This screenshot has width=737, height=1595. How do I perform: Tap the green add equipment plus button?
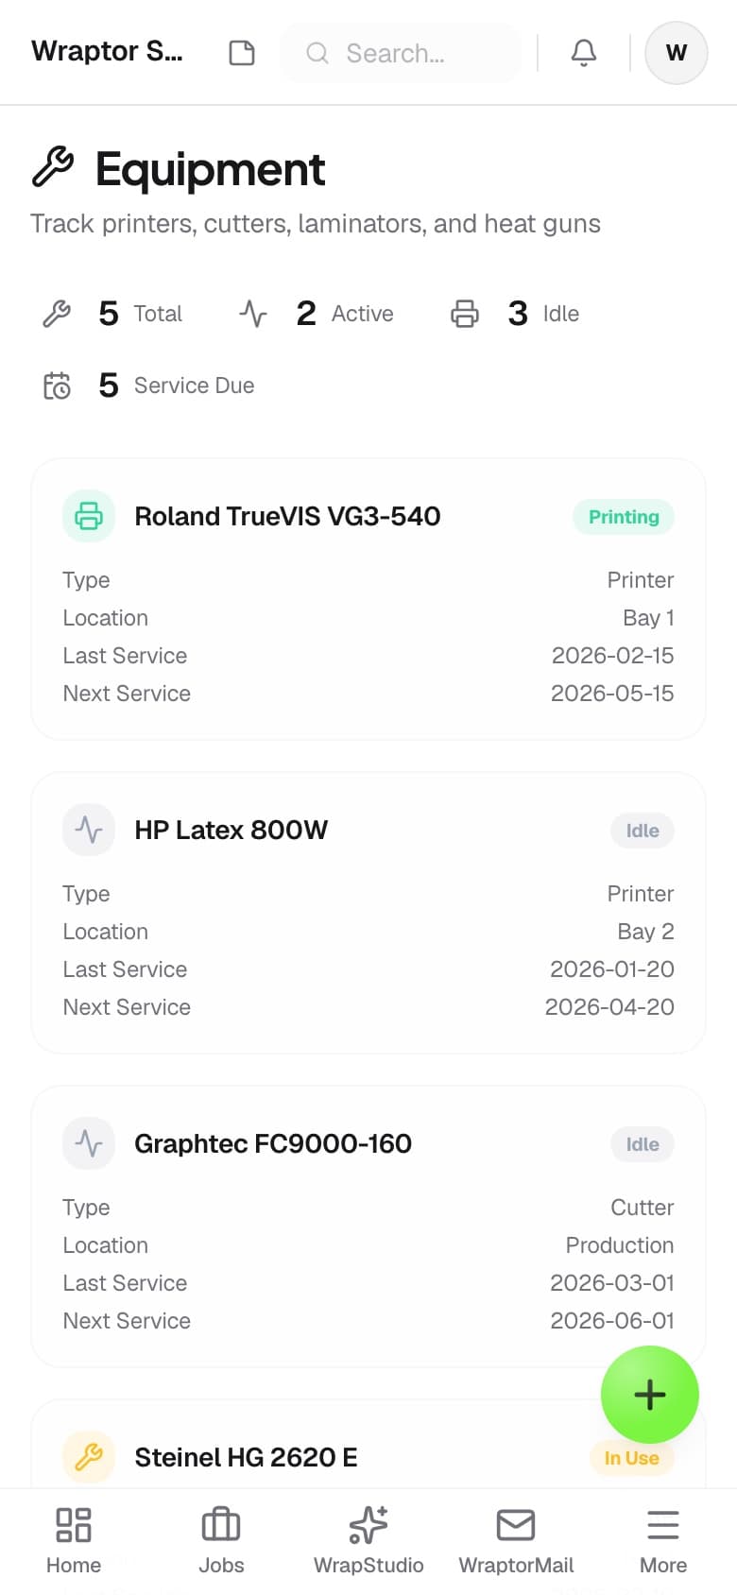650,1395
